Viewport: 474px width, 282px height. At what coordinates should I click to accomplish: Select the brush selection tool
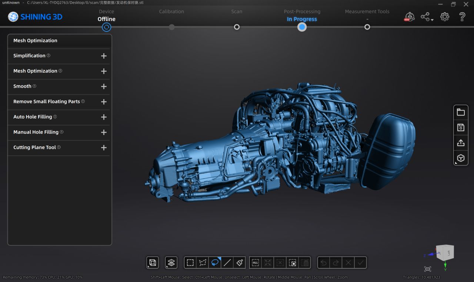tap(240, 263)
